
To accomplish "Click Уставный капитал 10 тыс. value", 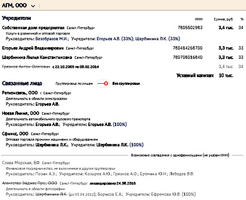I will 226,75.
